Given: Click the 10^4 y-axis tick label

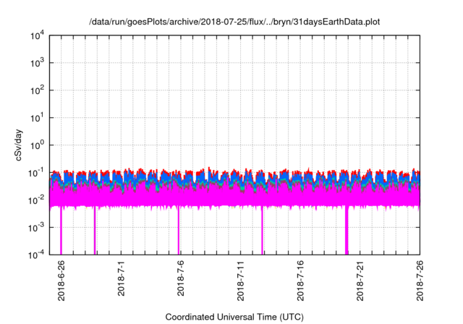Looking at the screenshot, I should coord(38,36).
